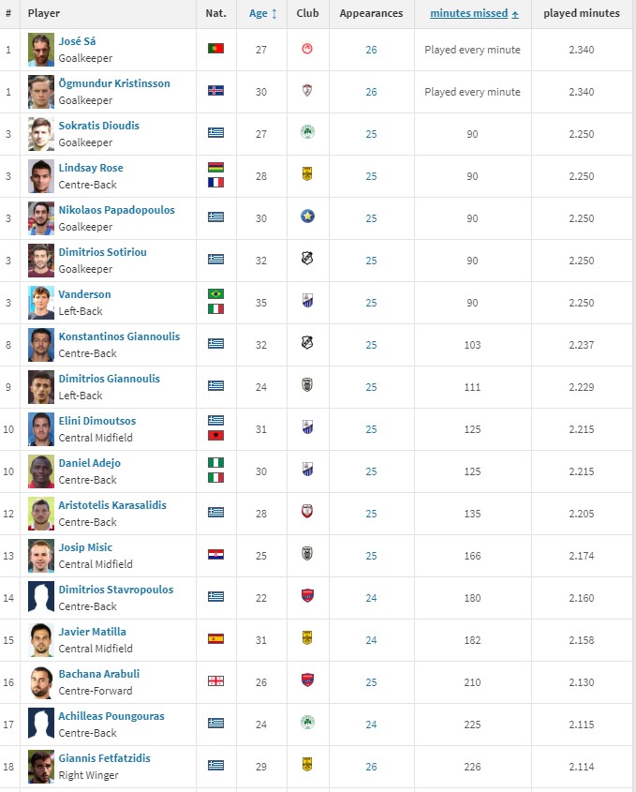Click Portugal flag next to José Sá
This screenshot has height=792, width=636.
[215, 49]
